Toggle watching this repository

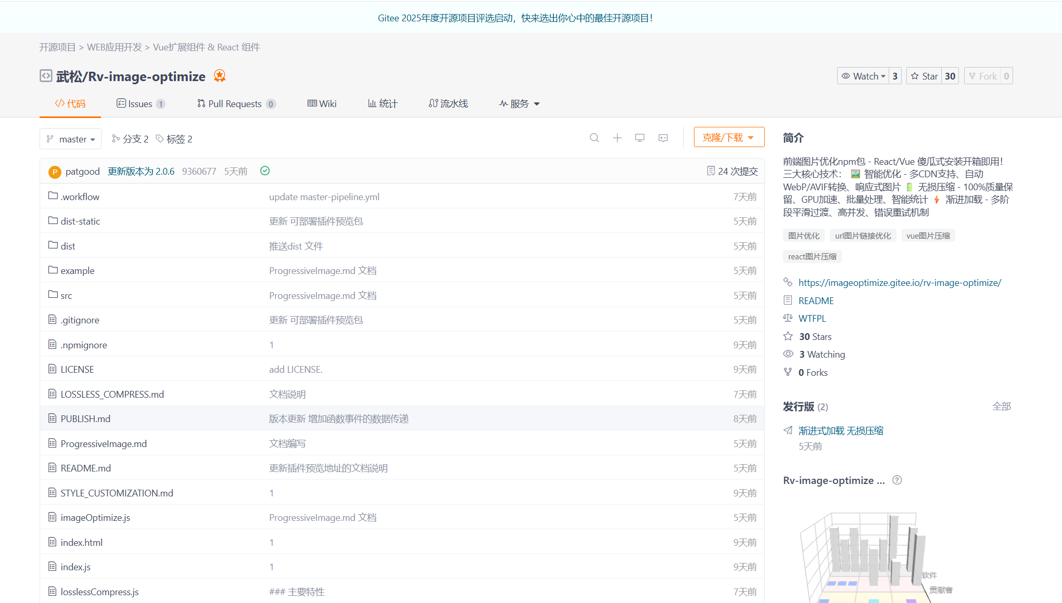point(864,75)
